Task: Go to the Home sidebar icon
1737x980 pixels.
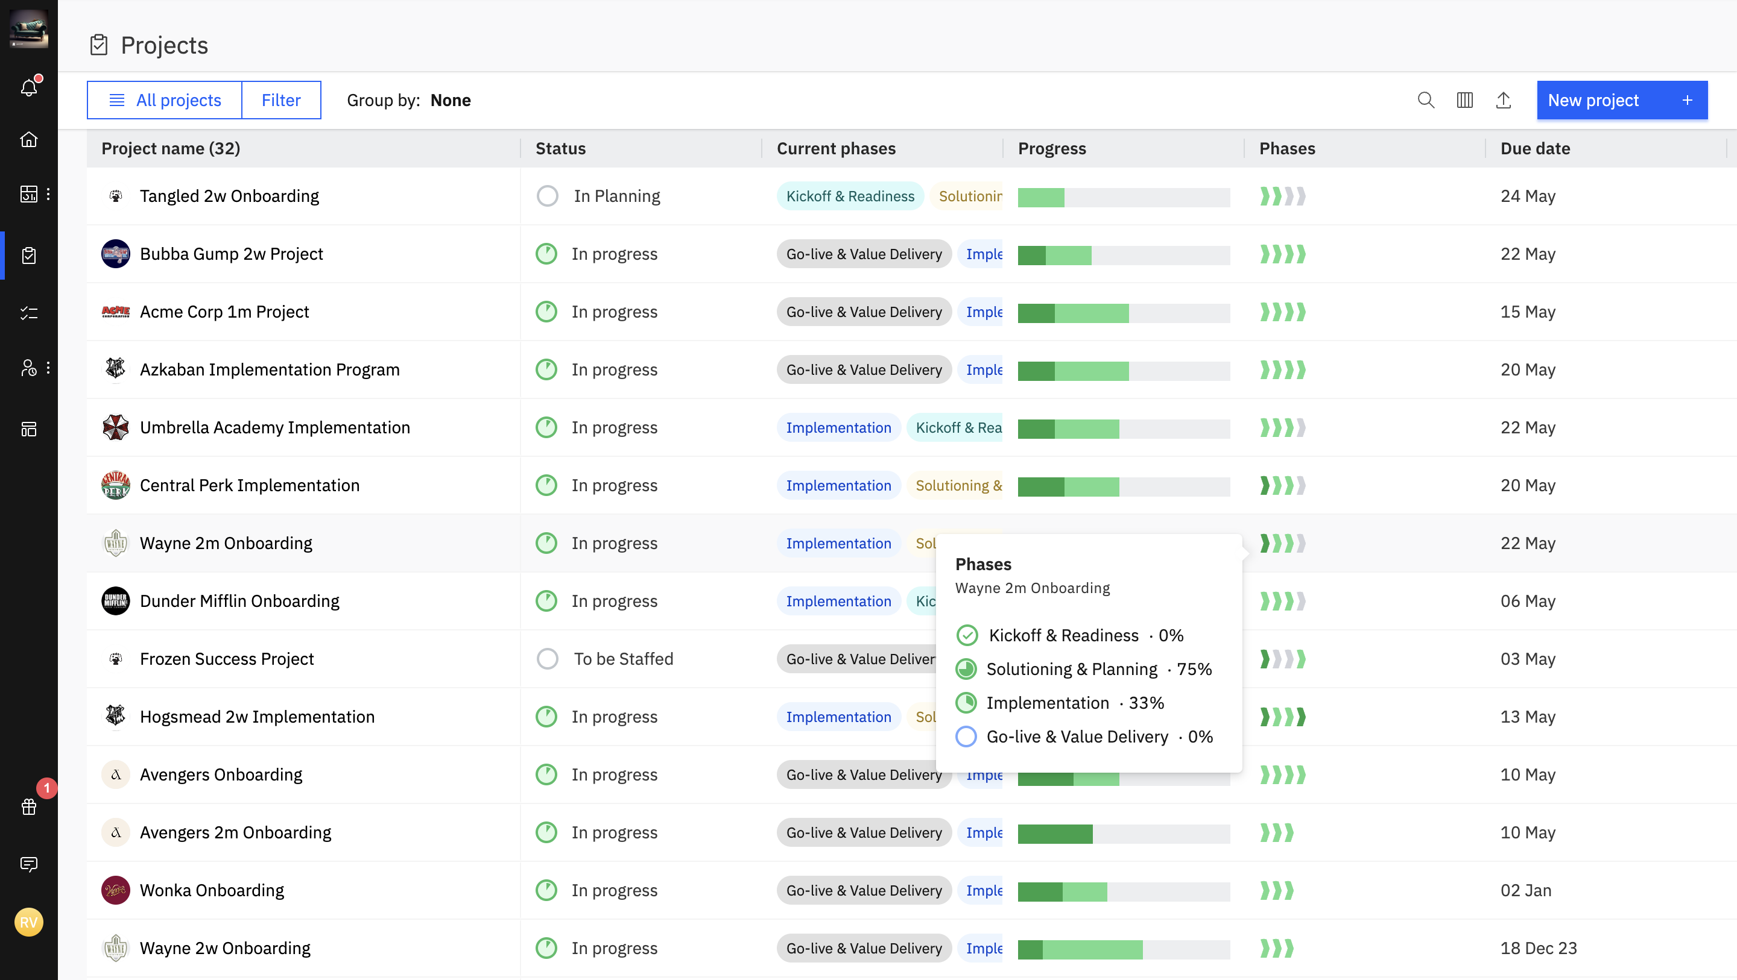Action: pos(29,139)
